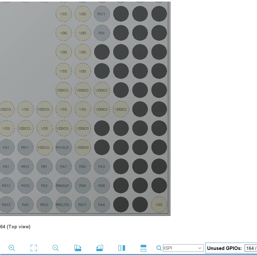This screenshot has width=257, height=255.
Task: Zoom in on the pinout view
Action: tap(12, 248)
